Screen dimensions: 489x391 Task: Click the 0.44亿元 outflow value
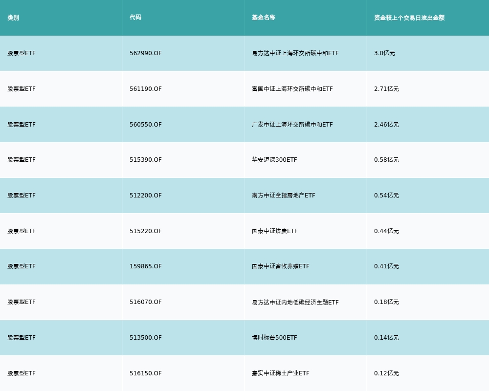tap(386, 231)
